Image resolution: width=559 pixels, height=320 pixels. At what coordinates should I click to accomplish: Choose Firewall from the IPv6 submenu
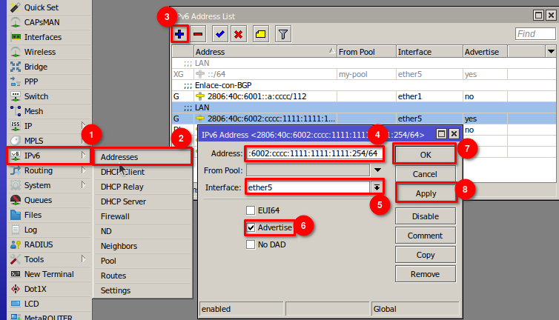(x=115, y=216)
